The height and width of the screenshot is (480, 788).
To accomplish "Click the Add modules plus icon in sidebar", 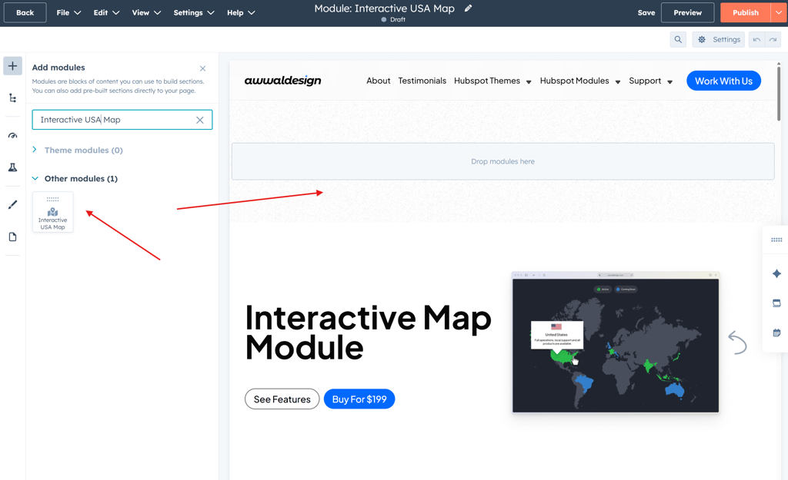I will point(12,66).
